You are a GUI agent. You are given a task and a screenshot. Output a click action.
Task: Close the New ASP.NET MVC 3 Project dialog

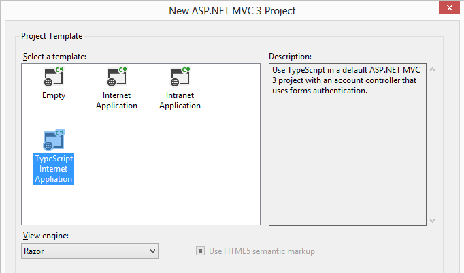450,10
